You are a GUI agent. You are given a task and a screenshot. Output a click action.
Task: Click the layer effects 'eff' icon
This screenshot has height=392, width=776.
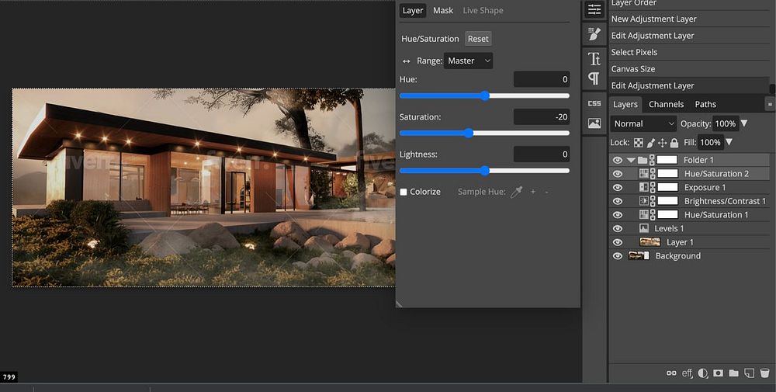point(687,373)
